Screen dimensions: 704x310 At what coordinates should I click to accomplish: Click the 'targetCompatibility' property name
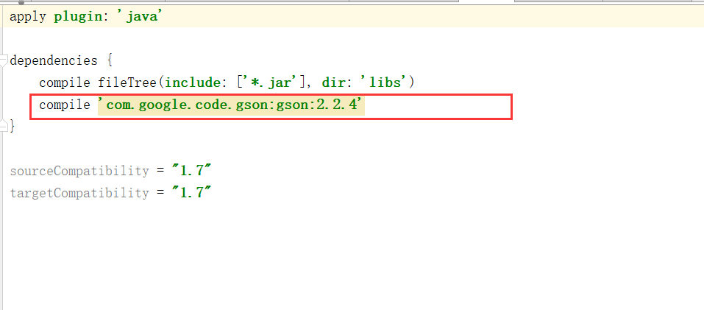79,193
